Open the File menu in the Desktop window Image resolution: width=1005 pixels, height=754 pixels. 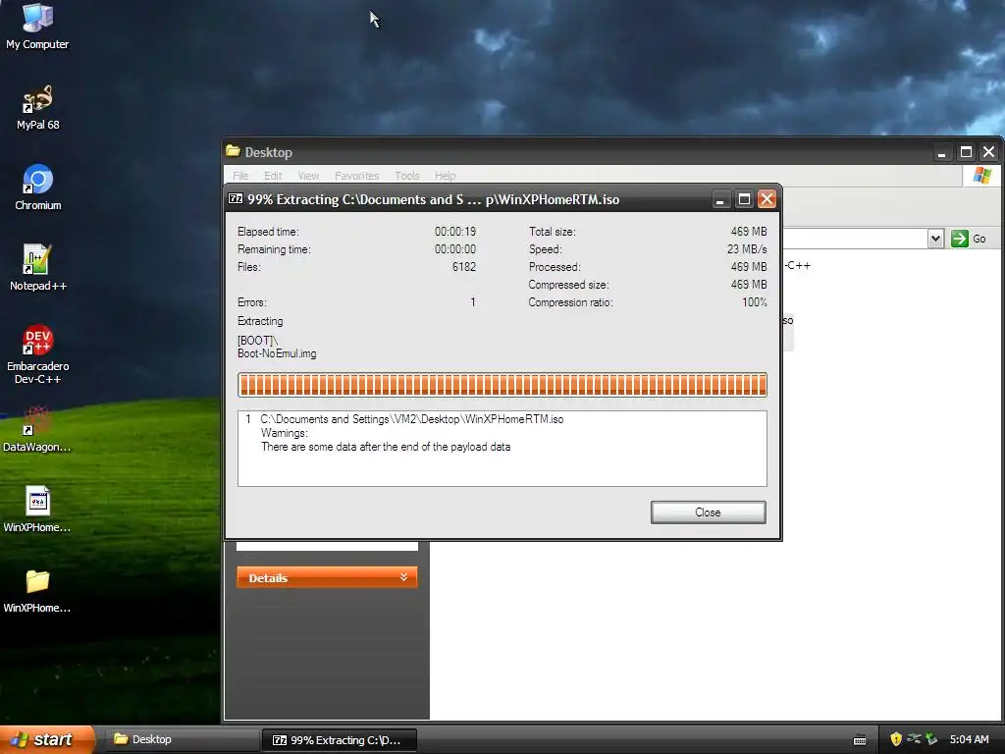(240, 176)
